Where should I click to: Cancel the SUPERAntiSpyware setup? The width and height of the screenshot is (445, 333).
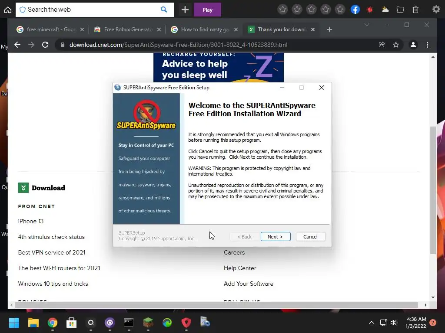[310, 237]
